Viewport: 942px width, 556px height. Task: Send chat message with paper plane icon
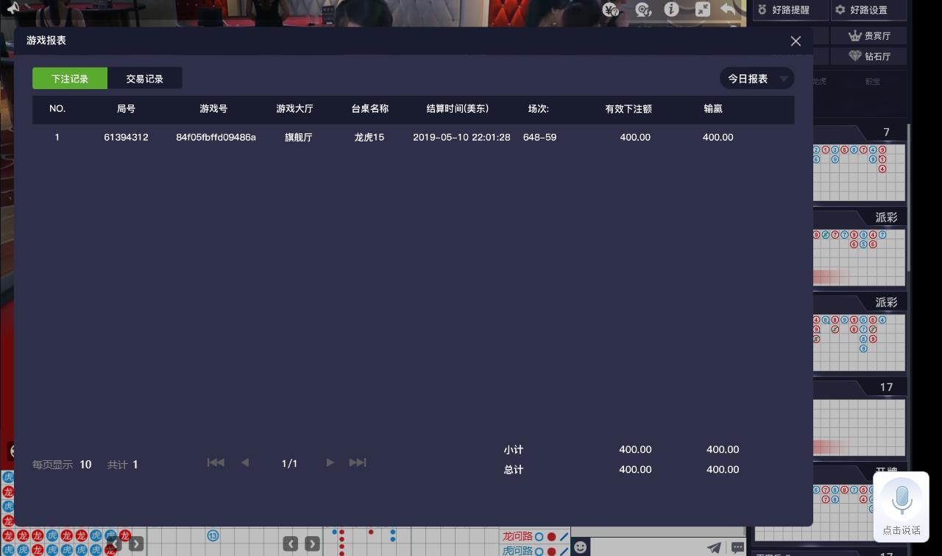tap(714, 547)
